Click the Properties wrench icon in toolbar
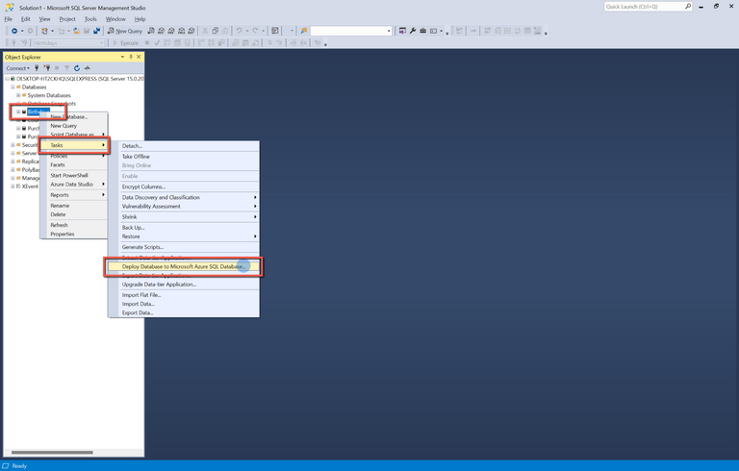The image size is (739, 471). pyautogui.click(x=413, y=31)
